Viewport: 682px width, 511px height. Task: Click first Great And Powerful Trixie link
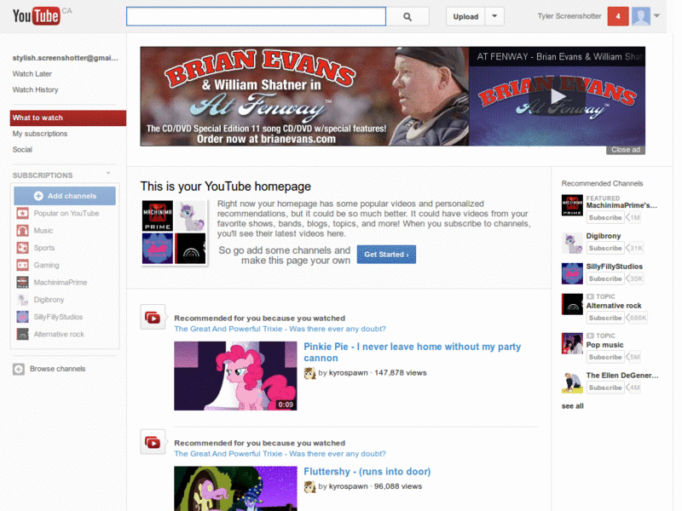[280, 329]
